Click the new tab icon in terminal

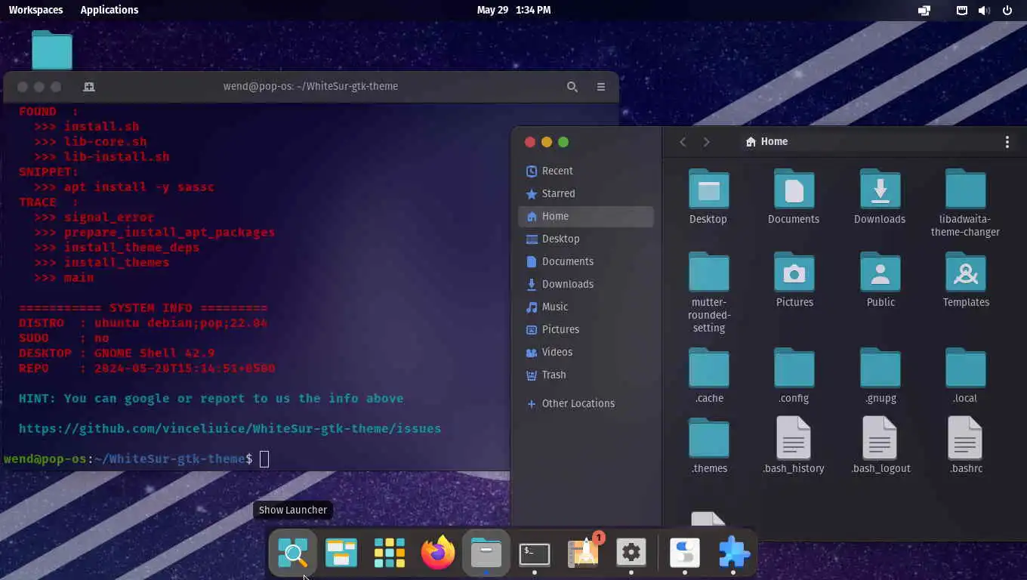pyautogui.click(x=89, y=87)
